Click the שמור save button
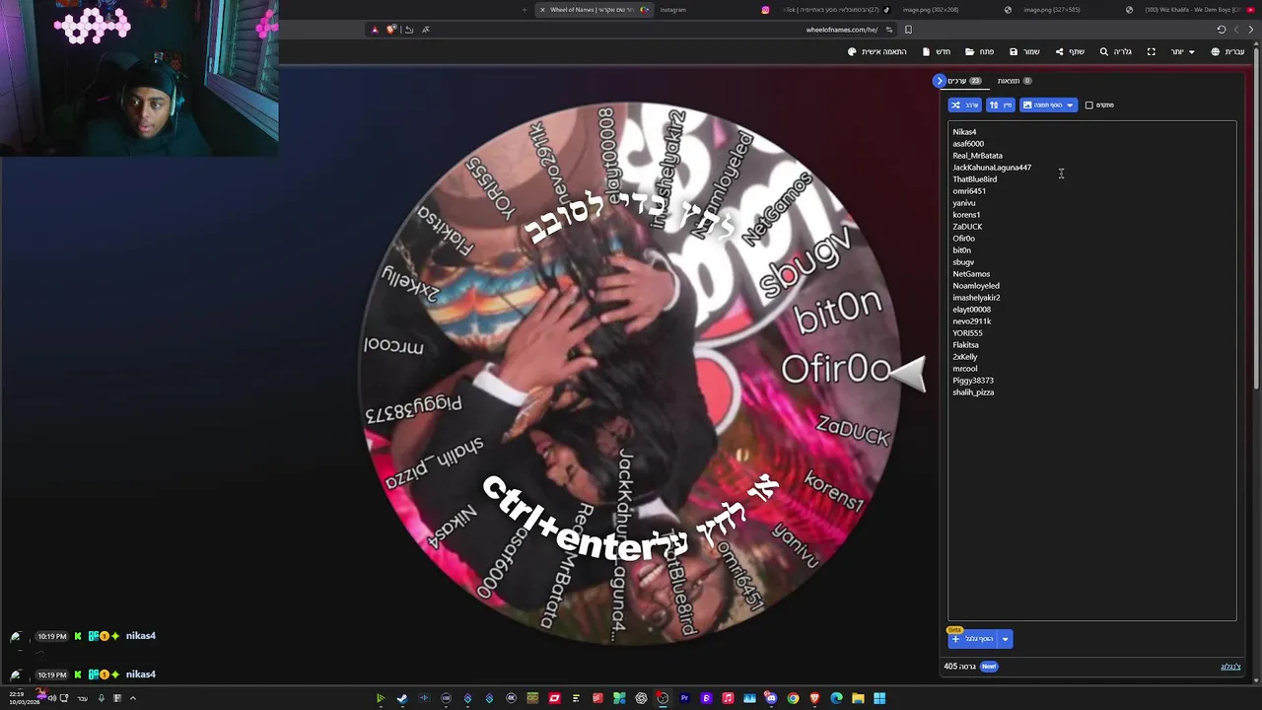Screen dimensions: 1262x710 (1024, 52)
